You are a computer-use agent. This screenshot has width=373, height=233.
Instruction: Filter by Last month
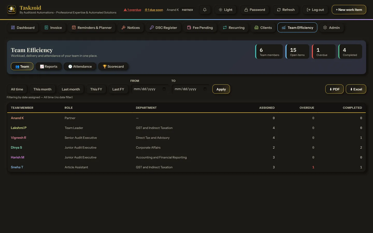click(71, 89)
